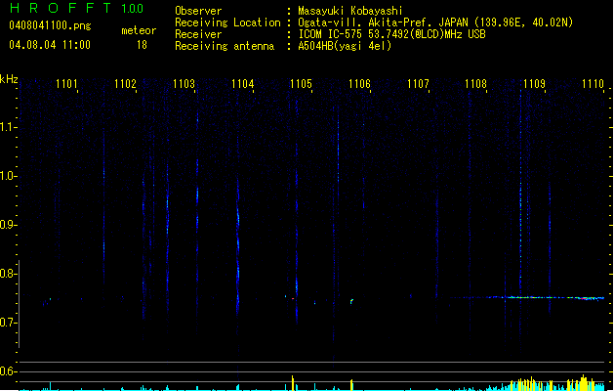Click the 1.0 kHz frequency tick label
Screen dimensions: 614x391
point(8,176)
